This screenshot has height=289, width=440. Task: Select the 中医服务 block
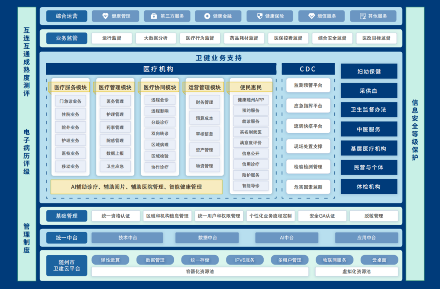click(x=369, y=129)
